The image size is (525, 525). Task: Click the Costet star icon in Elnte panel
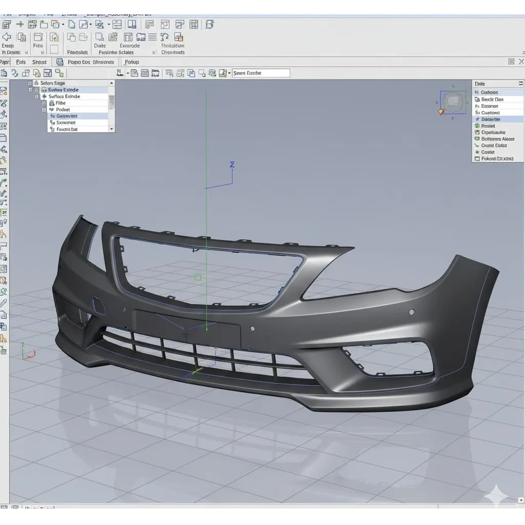click(x=477, y=152)
